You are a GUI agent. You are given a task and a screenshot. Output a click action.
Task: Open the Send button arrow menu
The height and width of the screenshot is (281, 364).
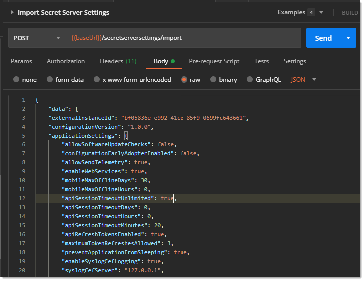coord(348,38)
